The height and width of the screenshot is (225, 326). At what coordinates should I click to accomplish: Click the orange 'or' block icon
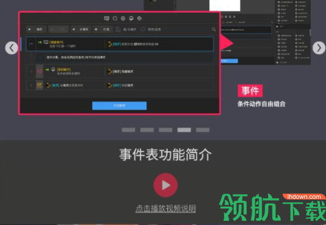tap(39, 85)
